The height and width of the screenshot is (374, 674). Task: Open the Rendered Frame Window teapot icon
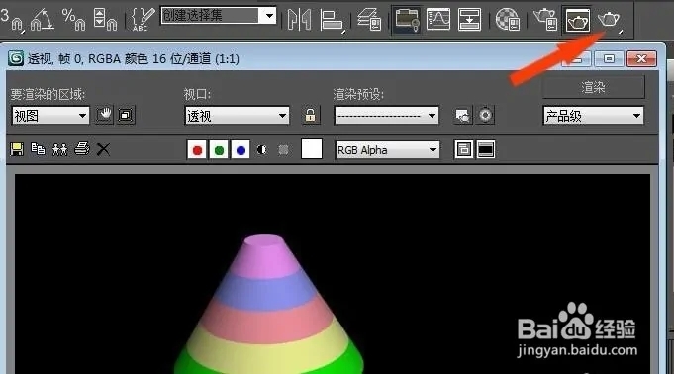[577, 20]
